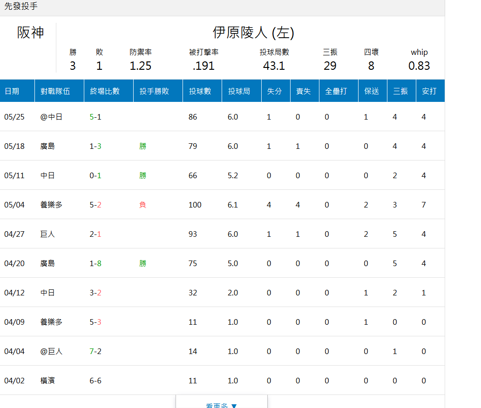Click the 日期 column header
Image resolution: width=481 pixels, height=408 pixels.
click(17, 91)
